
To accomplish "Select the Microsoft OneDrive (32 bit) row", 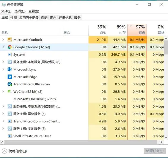I will 82,99.
